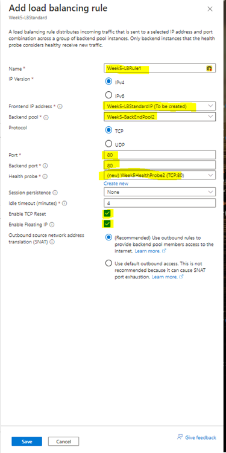
Task: Uncheck Enable TCP Reset checkbox
Action: [x=107, y=213]
